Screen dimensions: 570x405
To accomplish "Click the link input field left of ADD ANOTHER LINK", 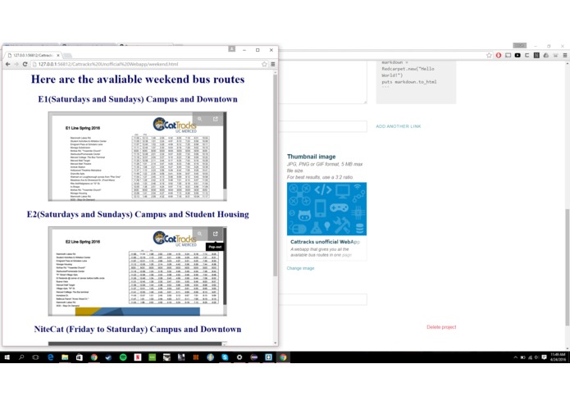I will click(x=323, y=126).
